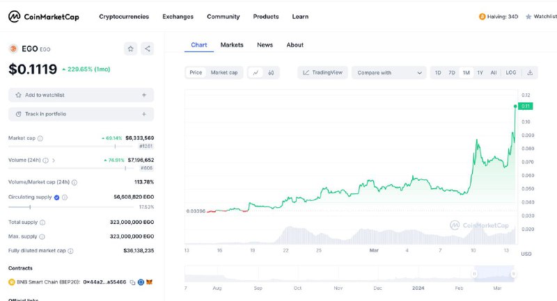
Task: Select the candlestick chart view icon
Action: [x=271, y=73]
